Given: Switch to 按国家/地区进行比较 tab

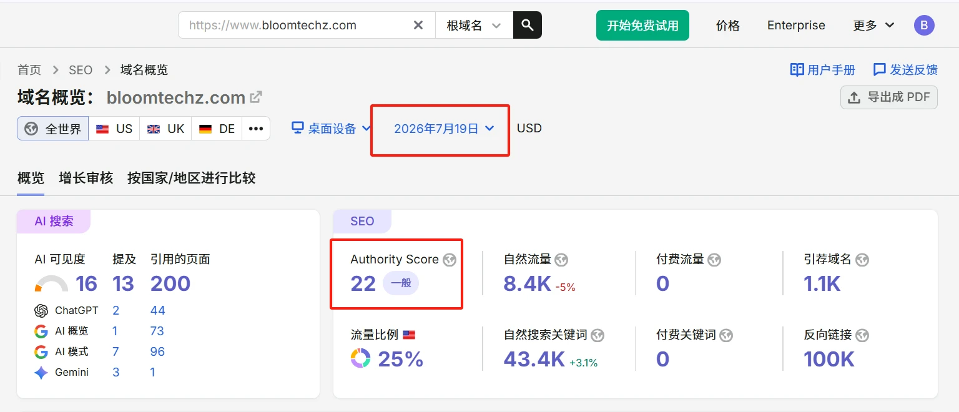Looking at the screenshot, I should click(x=192, y=178).
